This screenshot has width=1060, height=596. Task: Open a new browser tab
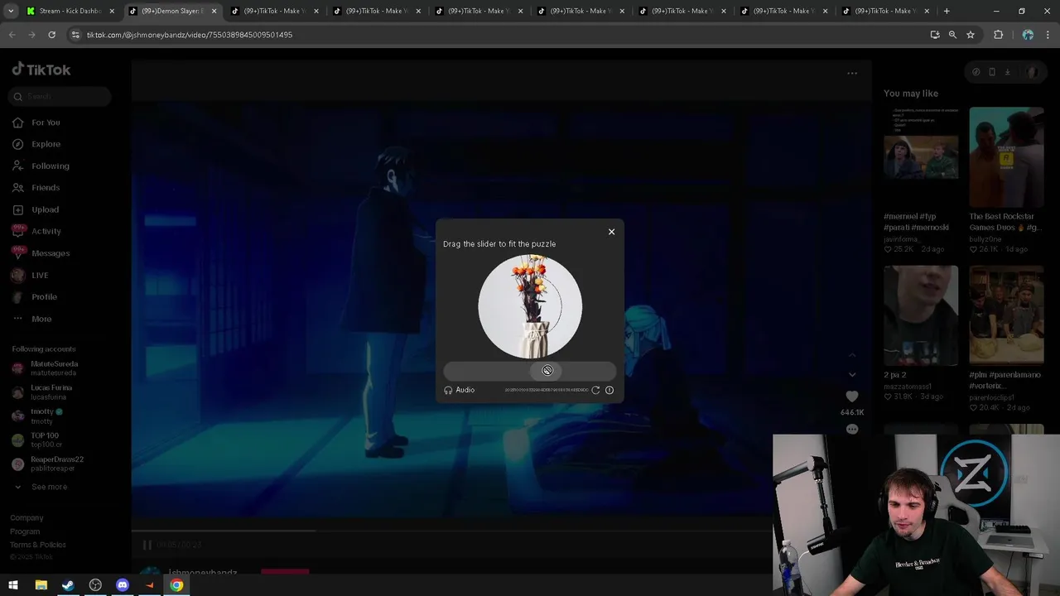947,11
